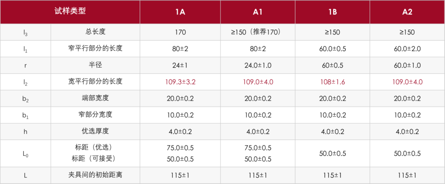Select the 1A column header
Screen dimensions: 445x184
tap(180, 12)
